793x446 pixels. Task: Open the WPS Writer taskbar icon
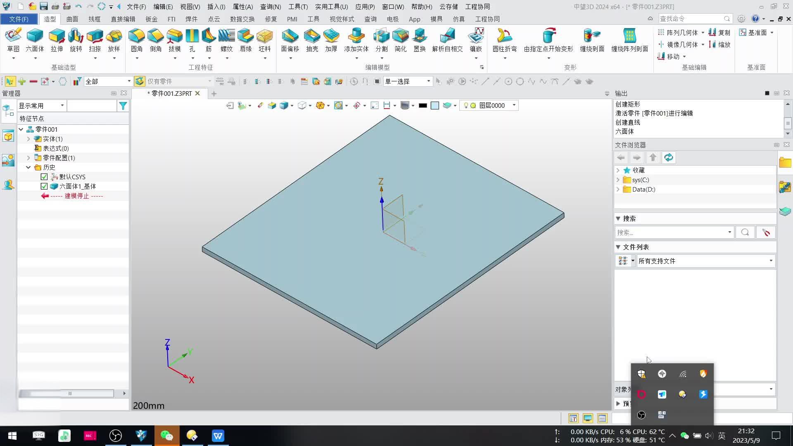click(218, 436)
